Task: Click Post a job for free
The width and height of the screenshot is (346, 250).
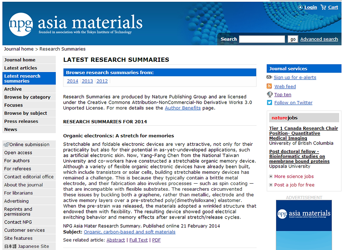Action: pyautogui.click(x=294, y=185)
